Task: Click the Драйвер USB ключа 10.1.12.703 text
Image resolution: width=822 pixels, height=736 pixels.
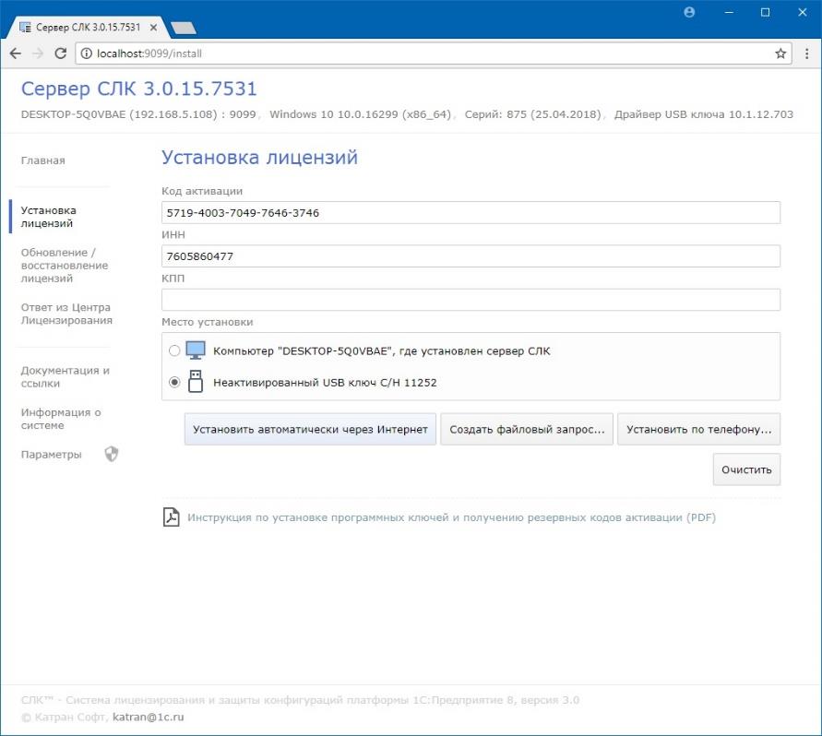Action: coord(704,114)
